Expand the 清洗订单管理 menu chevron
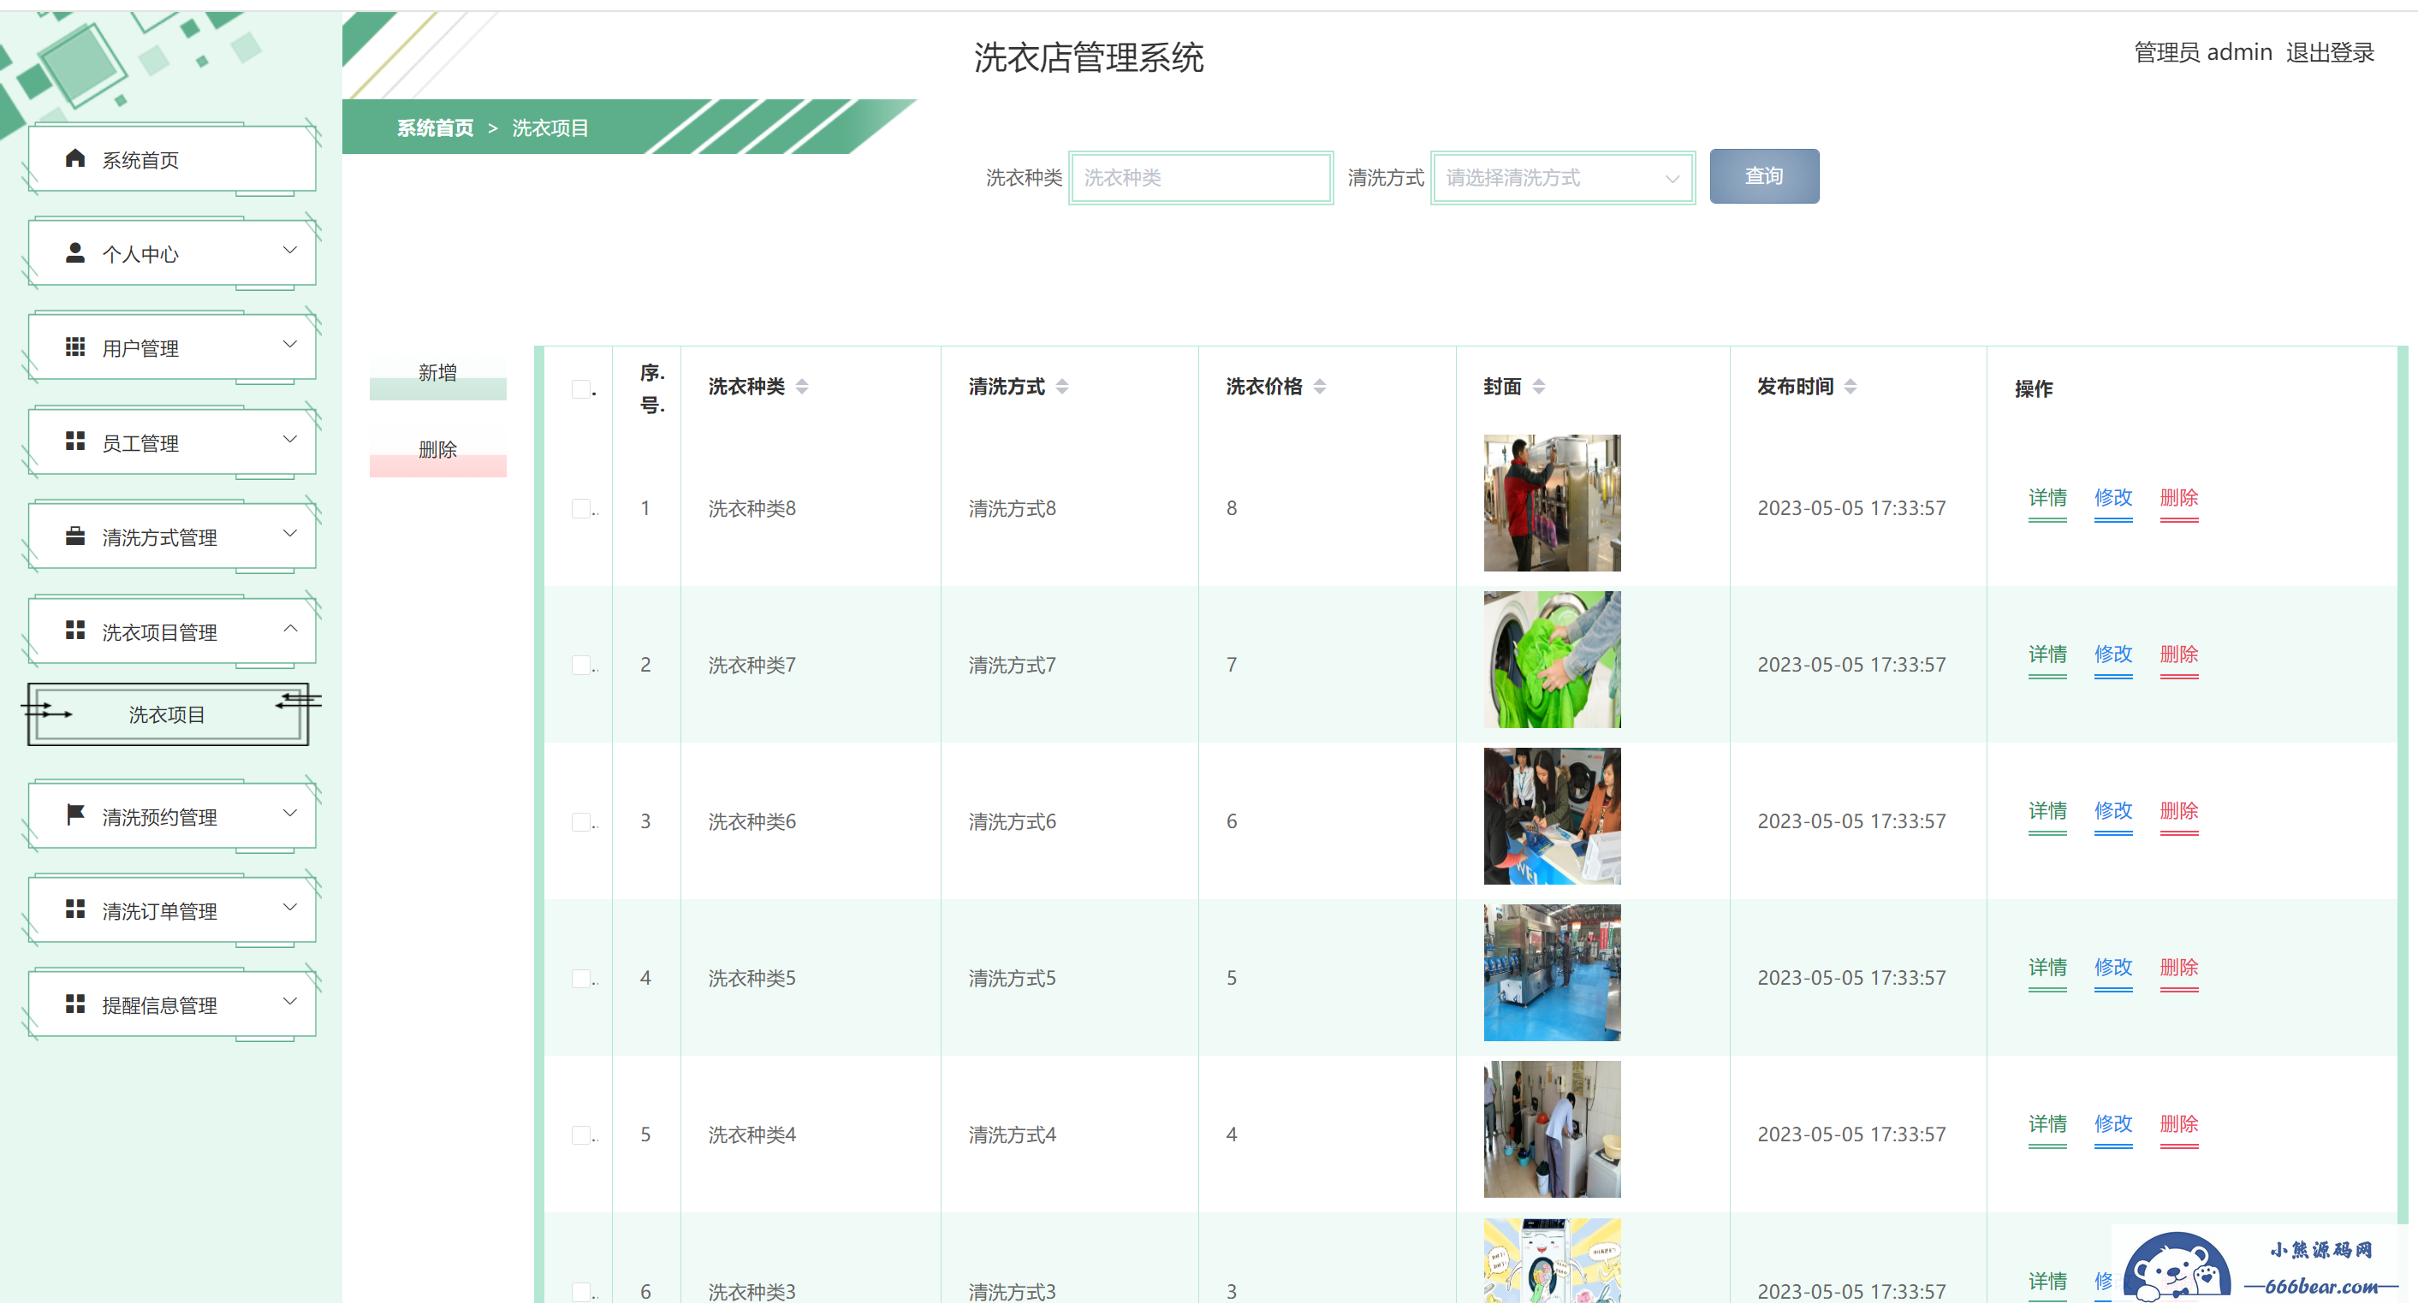Screen dimensions: 2418x1303 [290, 907]
